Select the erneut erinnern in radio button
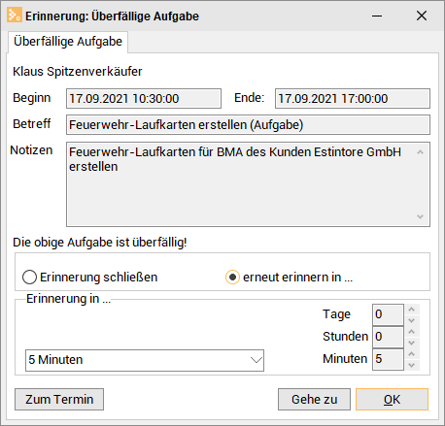The width and height of the screenshot is (445, 426). click(232, 278)
